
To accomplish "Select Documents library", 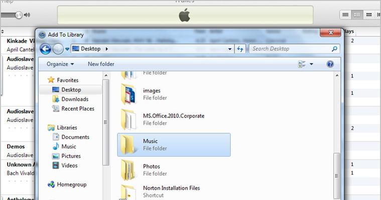I will pyautogui.click(x=75, y=137).
